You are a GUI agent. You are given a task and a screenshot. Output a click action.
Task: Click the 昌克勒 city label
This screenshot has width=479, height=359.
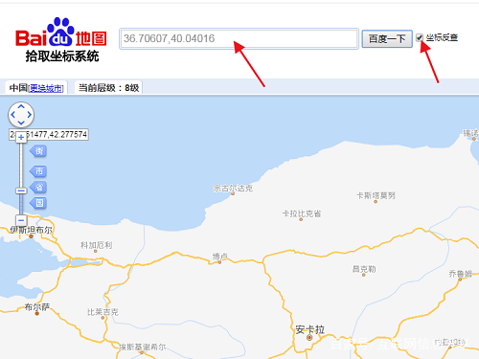coord(364,269)
